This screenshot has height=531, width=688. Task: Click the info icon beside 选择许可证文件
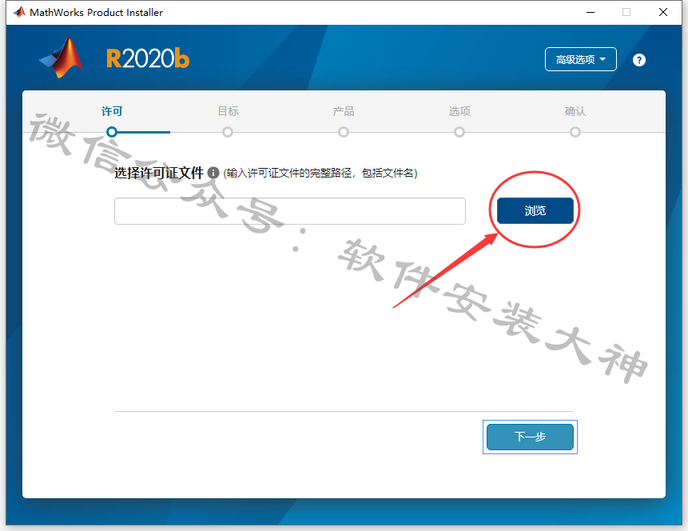213,173
